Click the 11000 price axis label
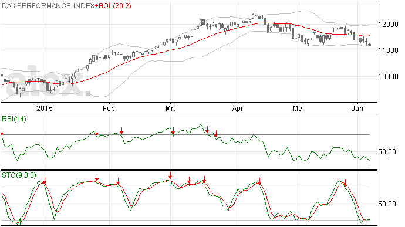This screenshot has width=405, height=227. [388, 50]
